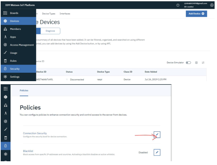Go to Access Management section
The height and width of the screenshot is (165, 217).
(x=22, y=45)
